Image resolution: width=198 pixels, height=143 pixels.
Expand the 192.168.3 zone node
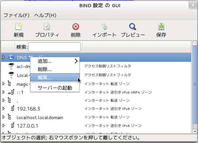[x=4, y=109]
